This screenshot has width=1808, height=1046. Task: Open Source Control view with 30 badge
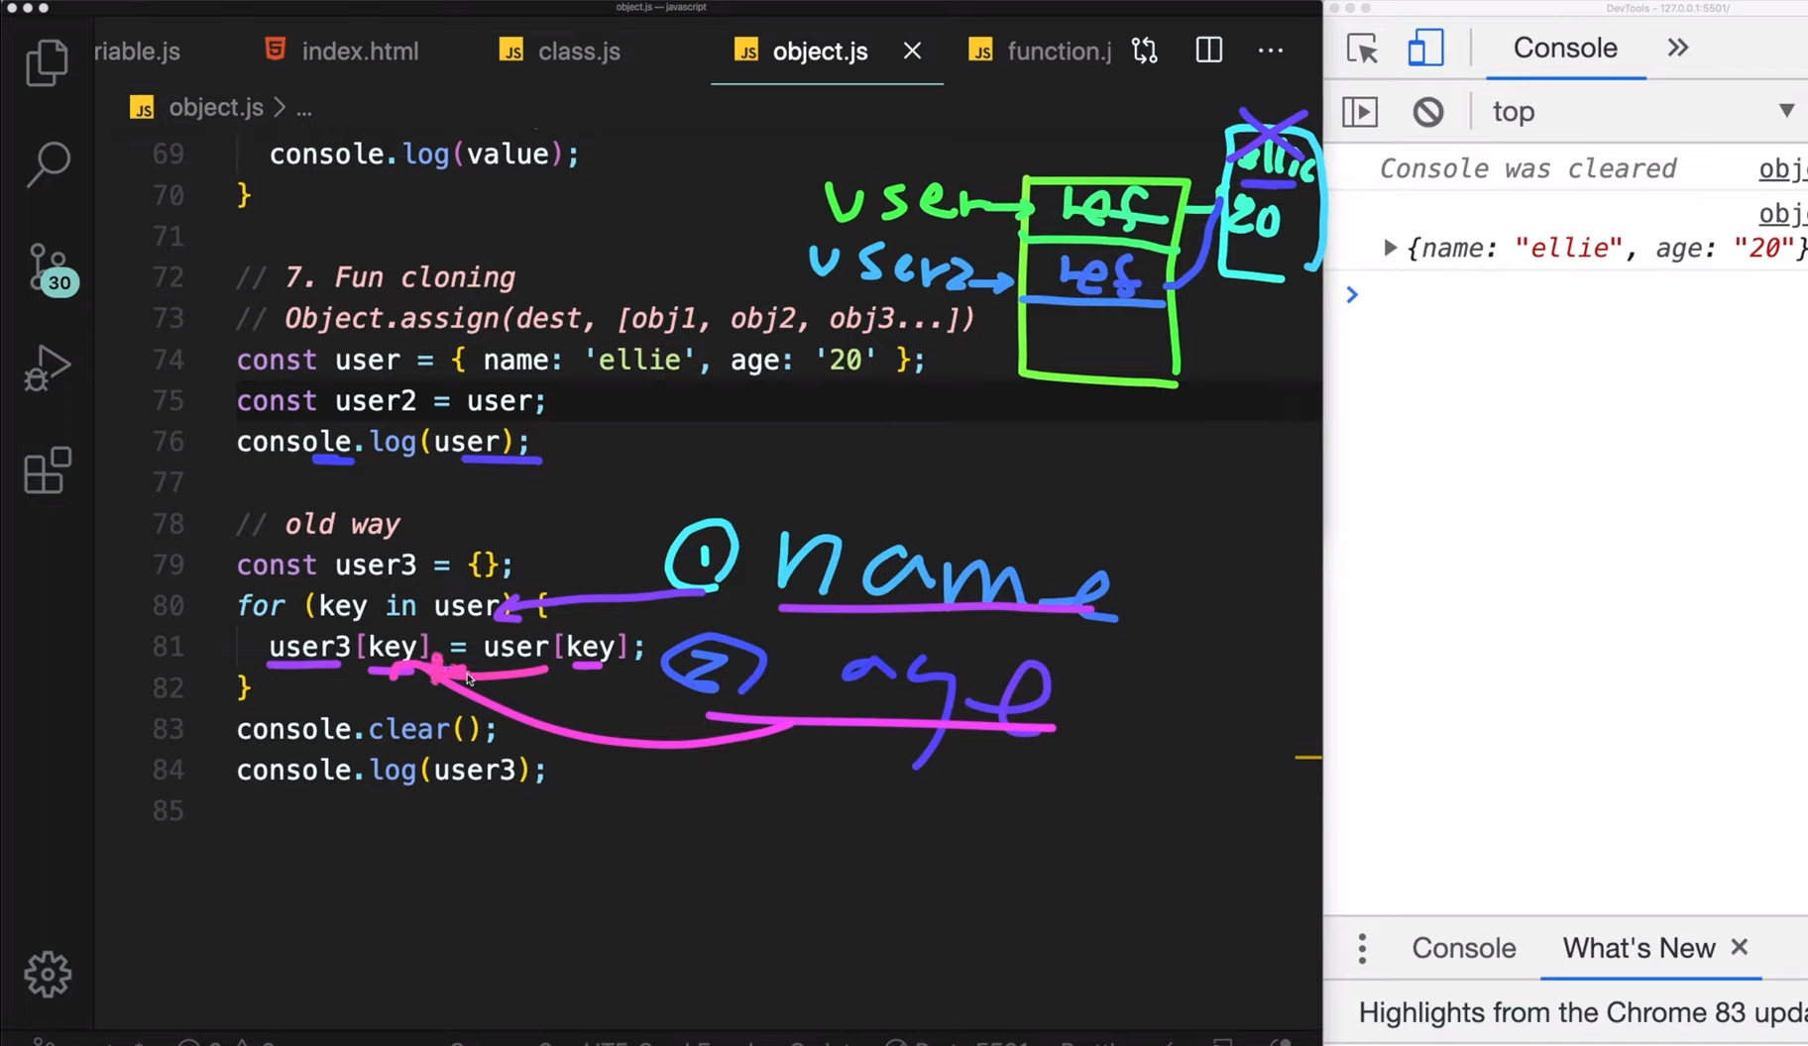tap(50, 268)
